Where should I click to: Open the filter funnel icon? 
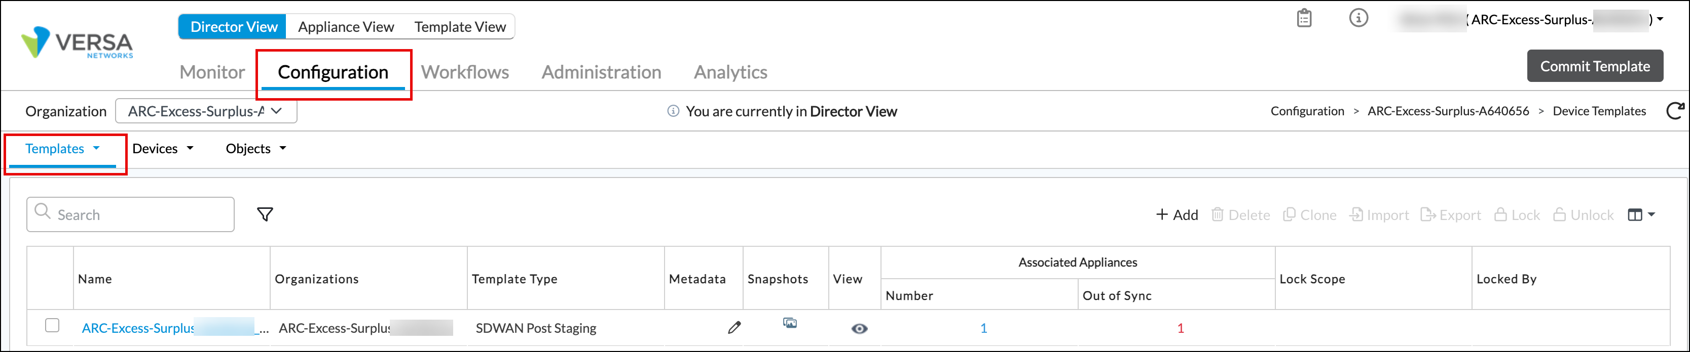265,214
